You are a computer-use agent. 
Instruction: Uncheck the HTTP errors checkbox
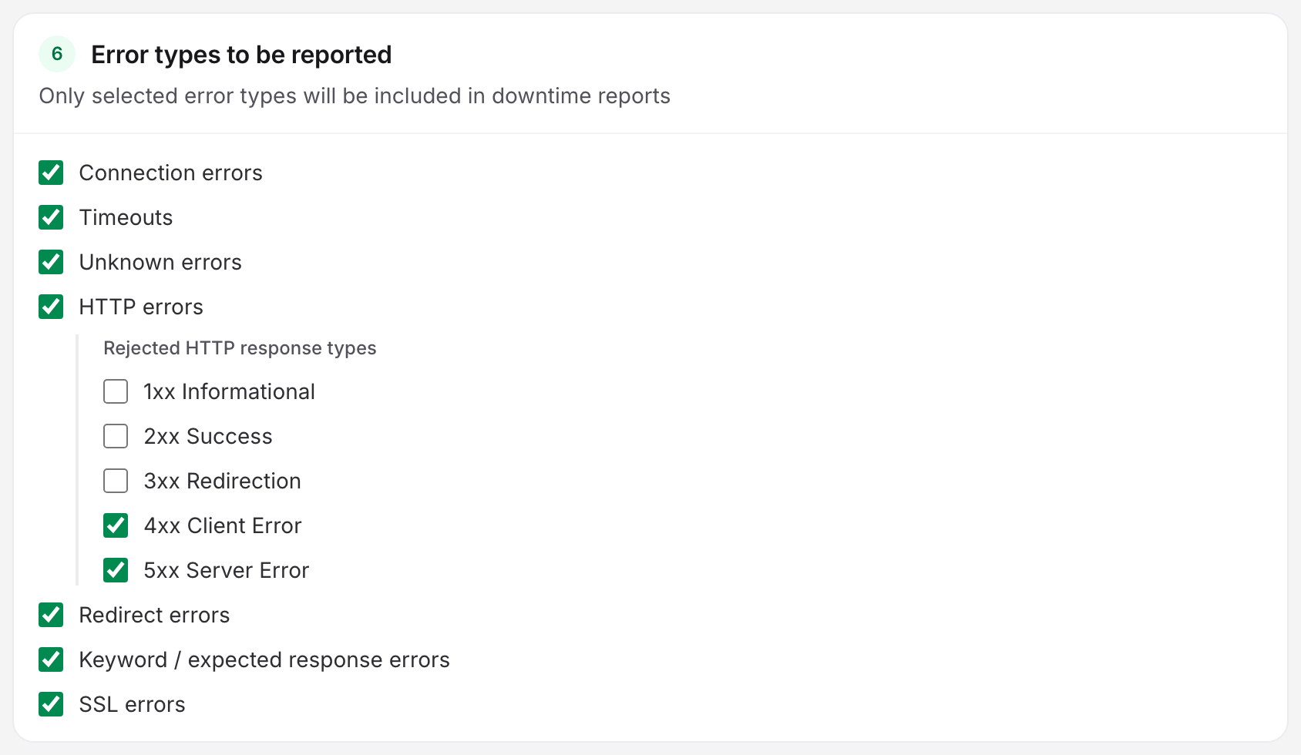[x=51, y=307]
